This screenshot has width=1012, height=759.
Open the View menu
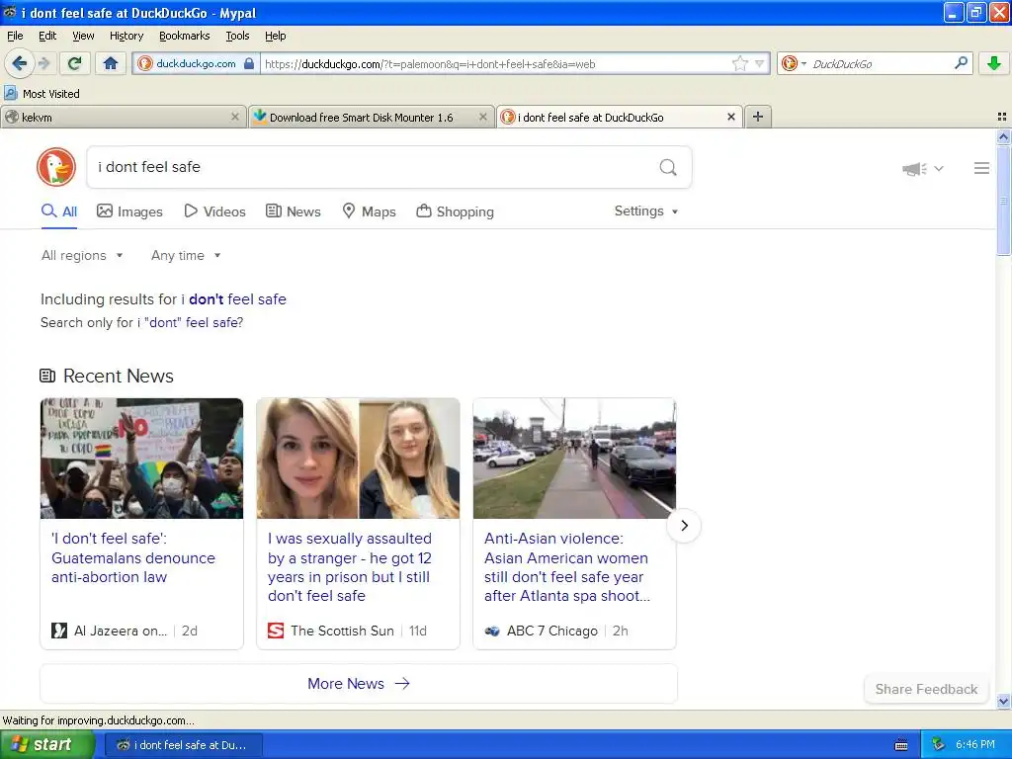click(83, 36)
